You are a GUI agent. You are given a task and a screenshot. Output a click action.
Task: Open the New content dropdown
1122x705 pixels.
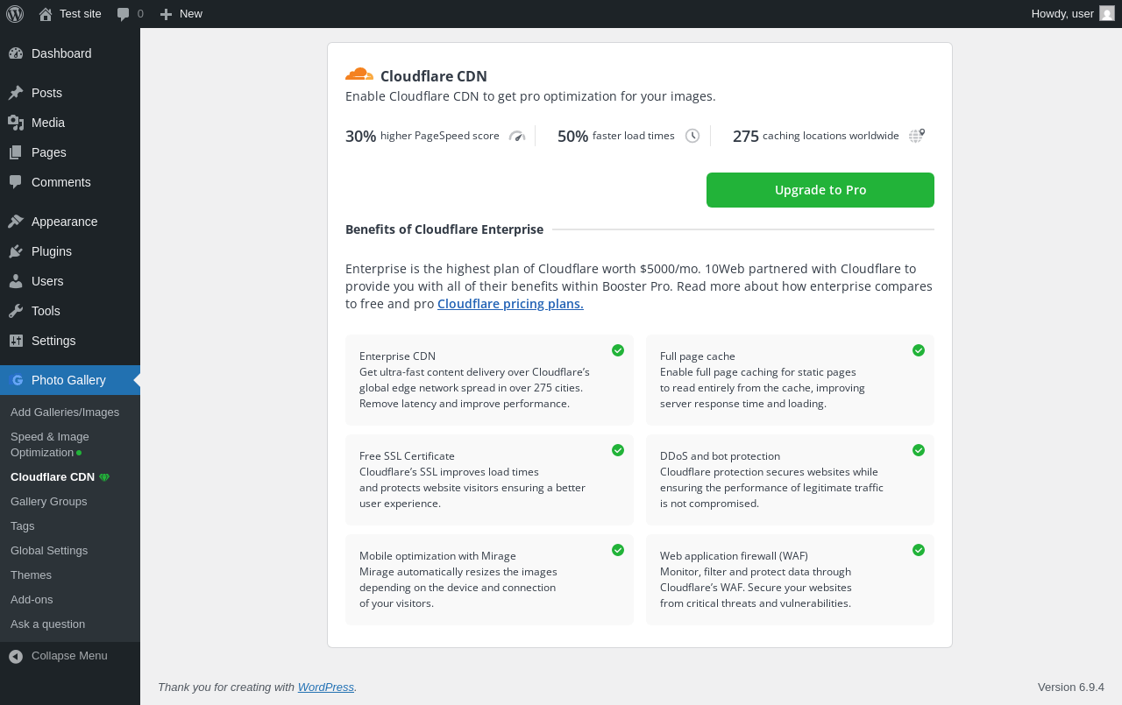[x=181, y=14]
